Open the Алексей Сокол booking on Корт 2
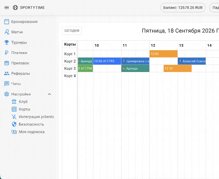 pos(192,61)
